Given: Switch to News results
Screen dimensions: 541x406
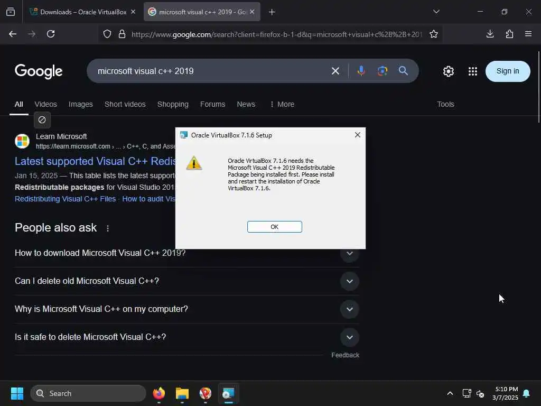Looking at the screenshot, I should coord(246,104).
